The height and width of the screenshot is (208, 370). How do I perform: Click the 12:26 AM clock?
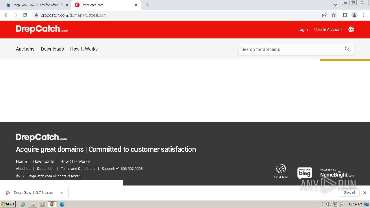coord(355,204)
